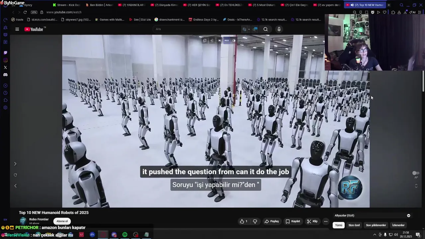Show hidden tray icons arrow

tap(375, 235)
